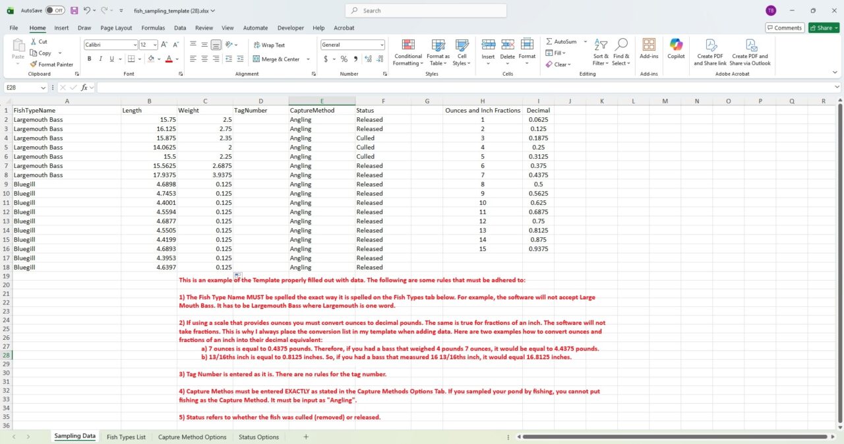Screen dimensions: 844x444
Task: Increase font size with the large A icon
Action: pyautogui.click(x=165, y=45)
